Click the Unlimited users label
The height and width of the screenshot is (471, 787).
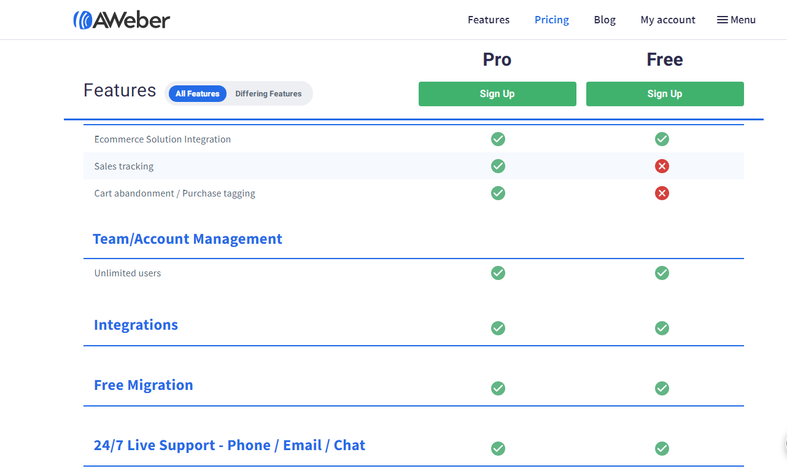128,273
